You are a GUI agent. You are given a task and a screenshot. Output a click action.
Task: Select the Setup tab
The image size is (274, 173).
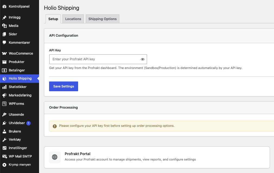click(x=53, y=19)
